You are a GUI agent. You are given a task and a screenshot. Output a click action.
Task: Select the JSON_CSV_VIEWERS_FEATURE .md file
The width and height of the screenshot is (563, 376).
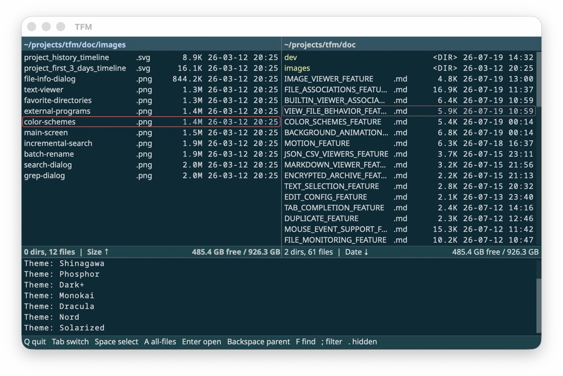pyautogui.click(x=409, y=154)
